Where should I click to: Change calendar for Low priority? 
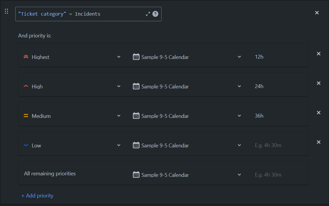(187, 145)
